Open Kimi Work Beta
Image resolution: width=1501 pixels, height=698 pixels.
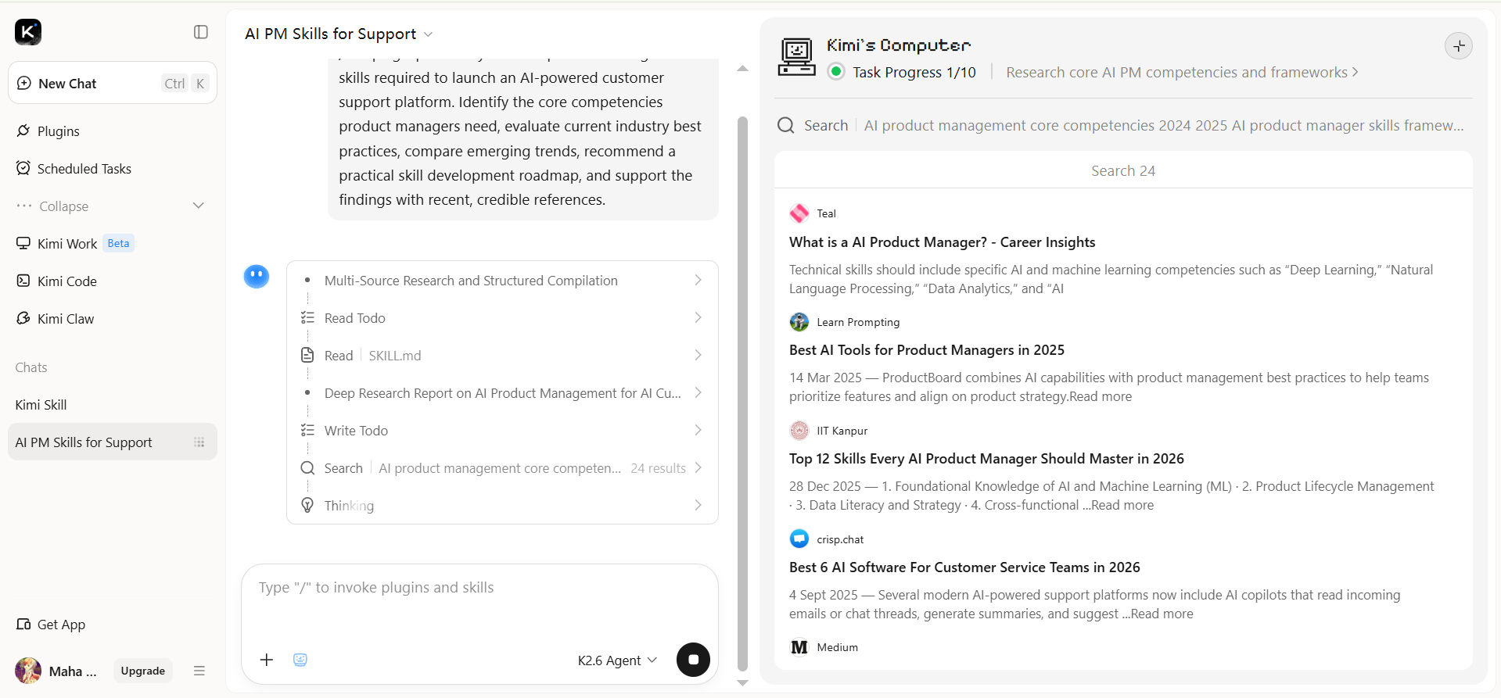113,244
